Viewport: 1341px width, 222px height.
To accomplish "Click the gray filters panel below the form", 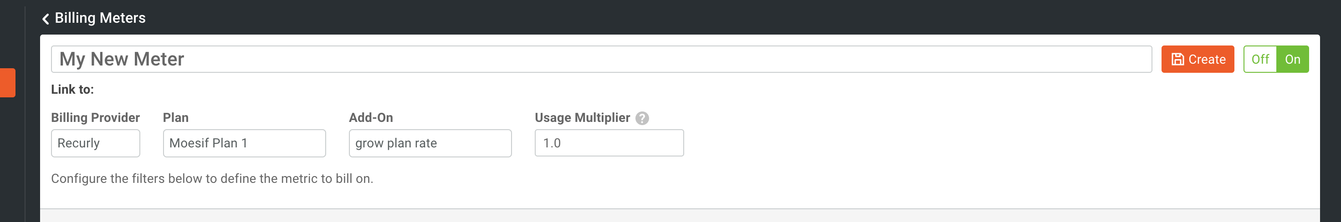I will pos(679,216).
